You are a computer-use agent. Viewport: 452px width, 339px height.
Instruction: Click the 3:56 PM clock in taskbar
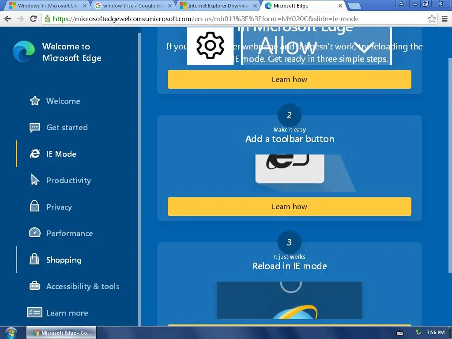[436, 333]
